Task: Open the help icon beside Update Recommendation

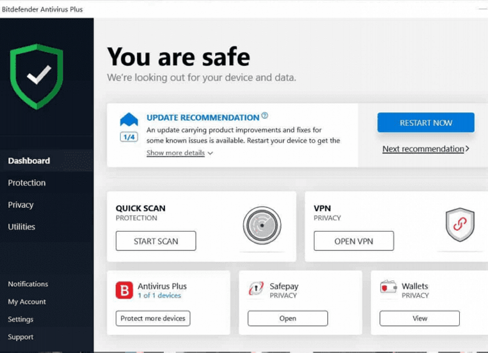Action: point(265,116)
